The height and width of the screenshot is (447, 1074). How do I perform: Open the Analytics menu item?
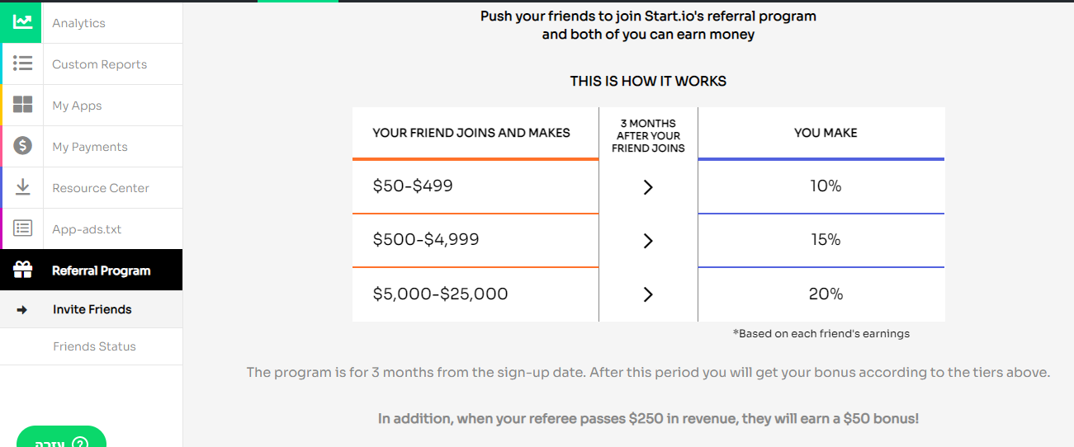[91, 22]
